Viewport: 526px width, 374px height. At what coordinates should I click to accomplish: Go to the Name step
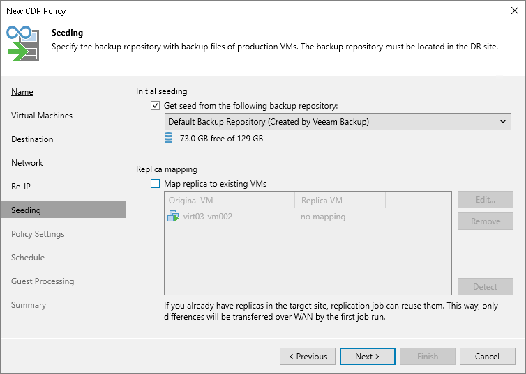pyautogui.click(x=22, y=92)
